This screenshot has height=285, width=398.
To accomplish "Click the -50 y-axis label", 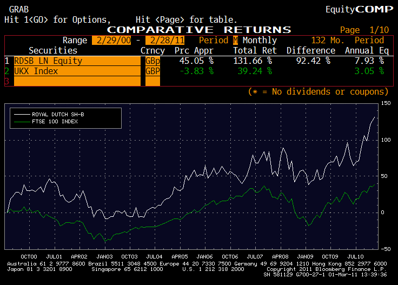I will [386, 249].
